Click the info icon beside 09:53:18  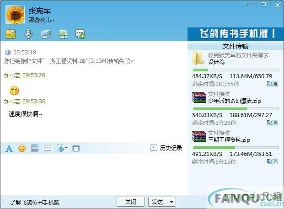(8, 52)
